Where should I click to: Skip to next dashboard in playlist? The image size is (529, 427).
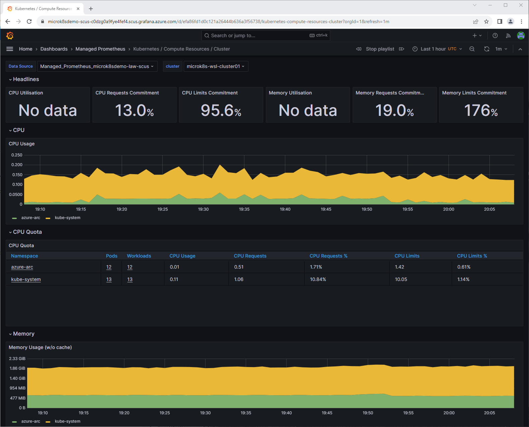402,49
